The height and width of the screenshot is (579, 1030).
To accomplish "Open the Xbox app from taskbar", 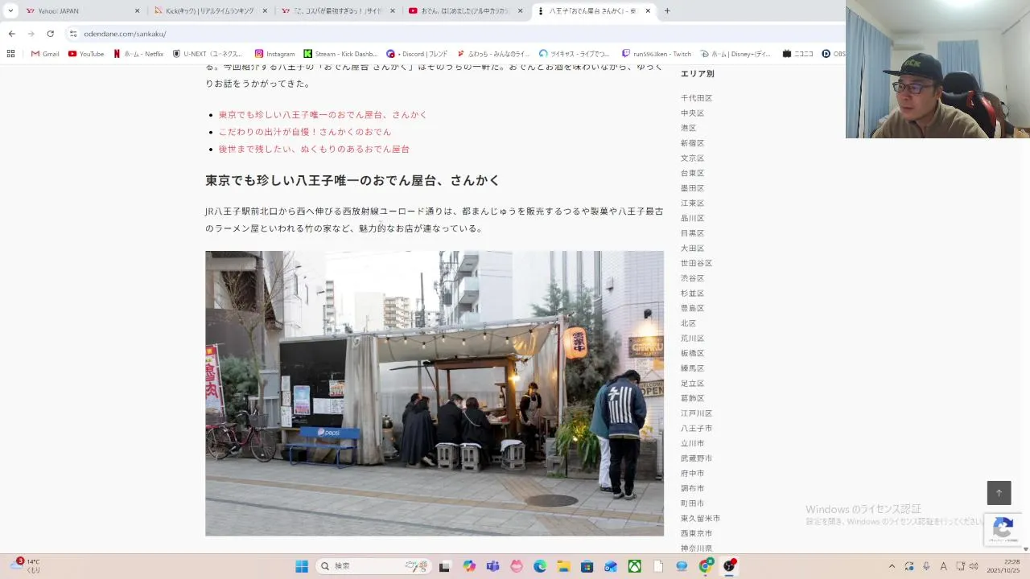I will click(x=635, y=566).
